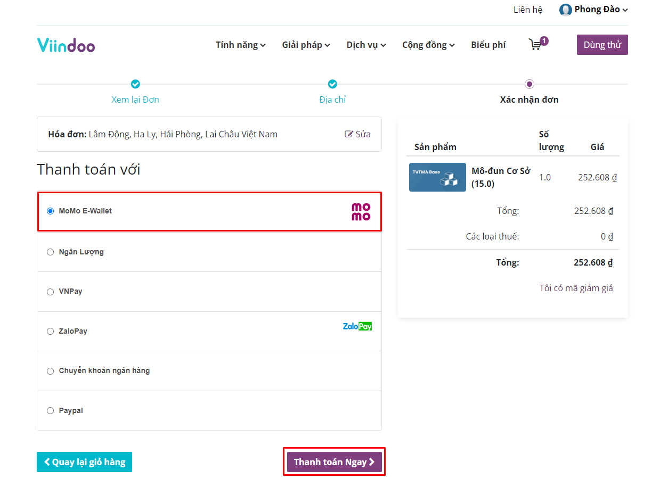The image size is (668, 479).
Task: Expand the Tính năng menu
Action: (241, 45)
